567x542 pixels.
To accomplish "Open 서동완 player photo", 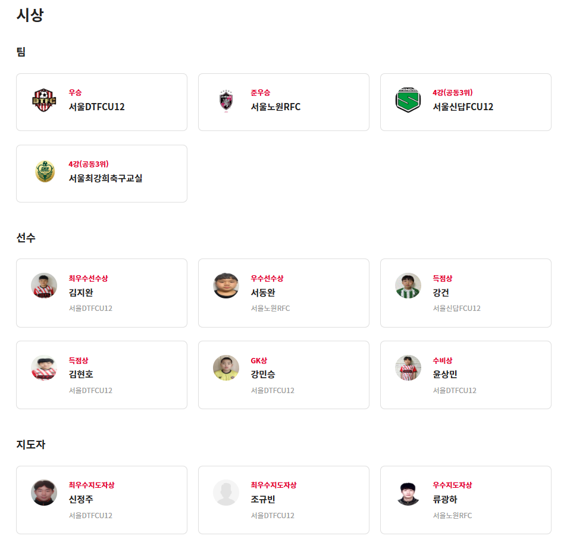I will 226,285.
